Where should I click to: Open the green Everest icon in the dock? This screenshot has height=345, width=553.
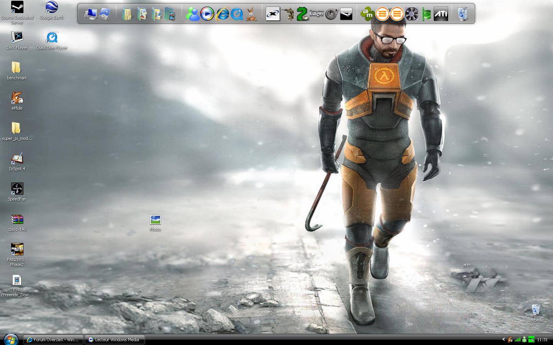pyautogui.click(x=426, y=14)
